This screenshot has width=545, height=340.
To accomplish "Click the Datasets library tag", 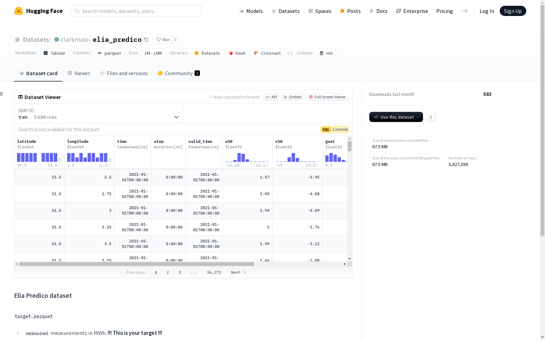I will point(207,53).
